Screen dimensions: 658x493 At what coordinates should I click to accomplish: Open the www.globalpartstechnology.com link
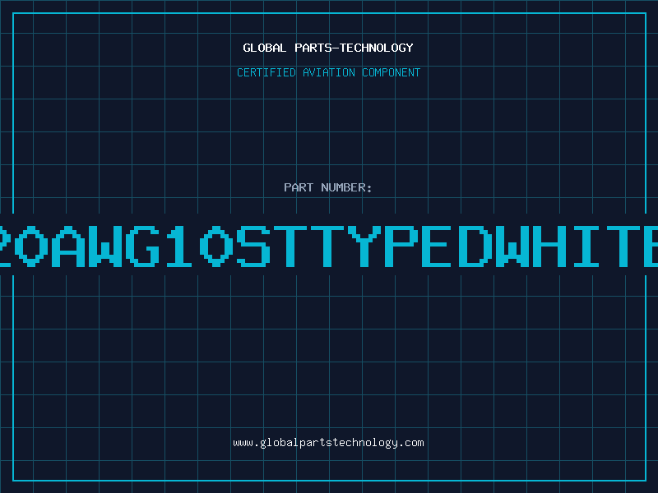point(328,443)
